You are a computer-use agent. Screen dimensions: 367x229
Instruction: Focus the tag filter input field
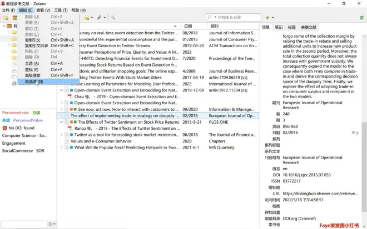(24, 225)
